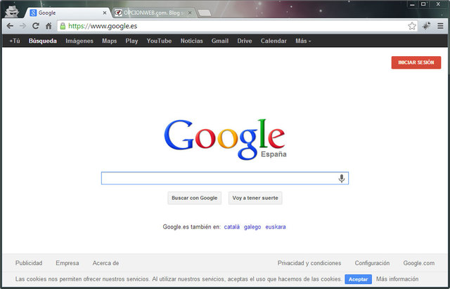The width and height of the screenshot is (450, 289).
Task: Minimize the Chrome window
Action: click(x=413, y=4)
